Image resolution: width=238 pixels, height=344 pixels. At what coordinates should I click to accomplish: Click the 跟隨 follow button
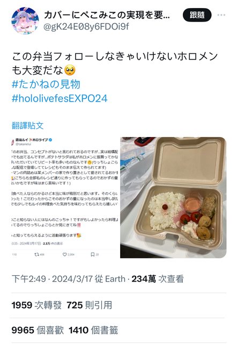coord(197,15)
